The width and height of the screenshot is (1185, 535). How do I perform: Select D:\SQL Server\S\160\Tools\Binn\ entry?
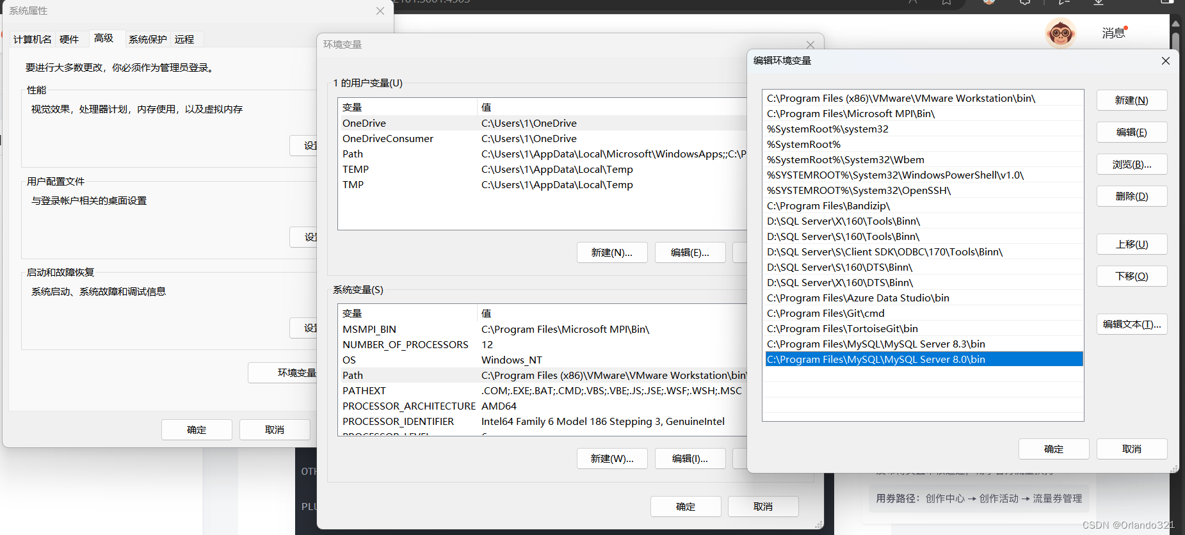pyautogui.click(x=923, y=236)
